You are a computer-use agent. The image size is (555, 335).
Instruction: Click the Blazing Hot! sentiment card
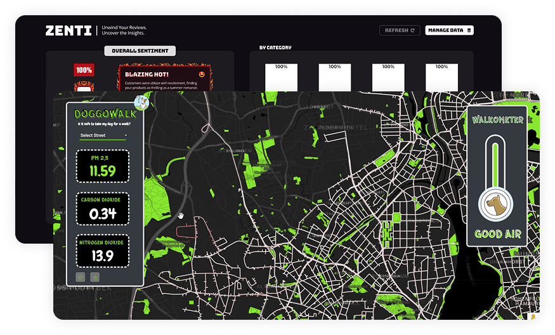tap(164, 78)
